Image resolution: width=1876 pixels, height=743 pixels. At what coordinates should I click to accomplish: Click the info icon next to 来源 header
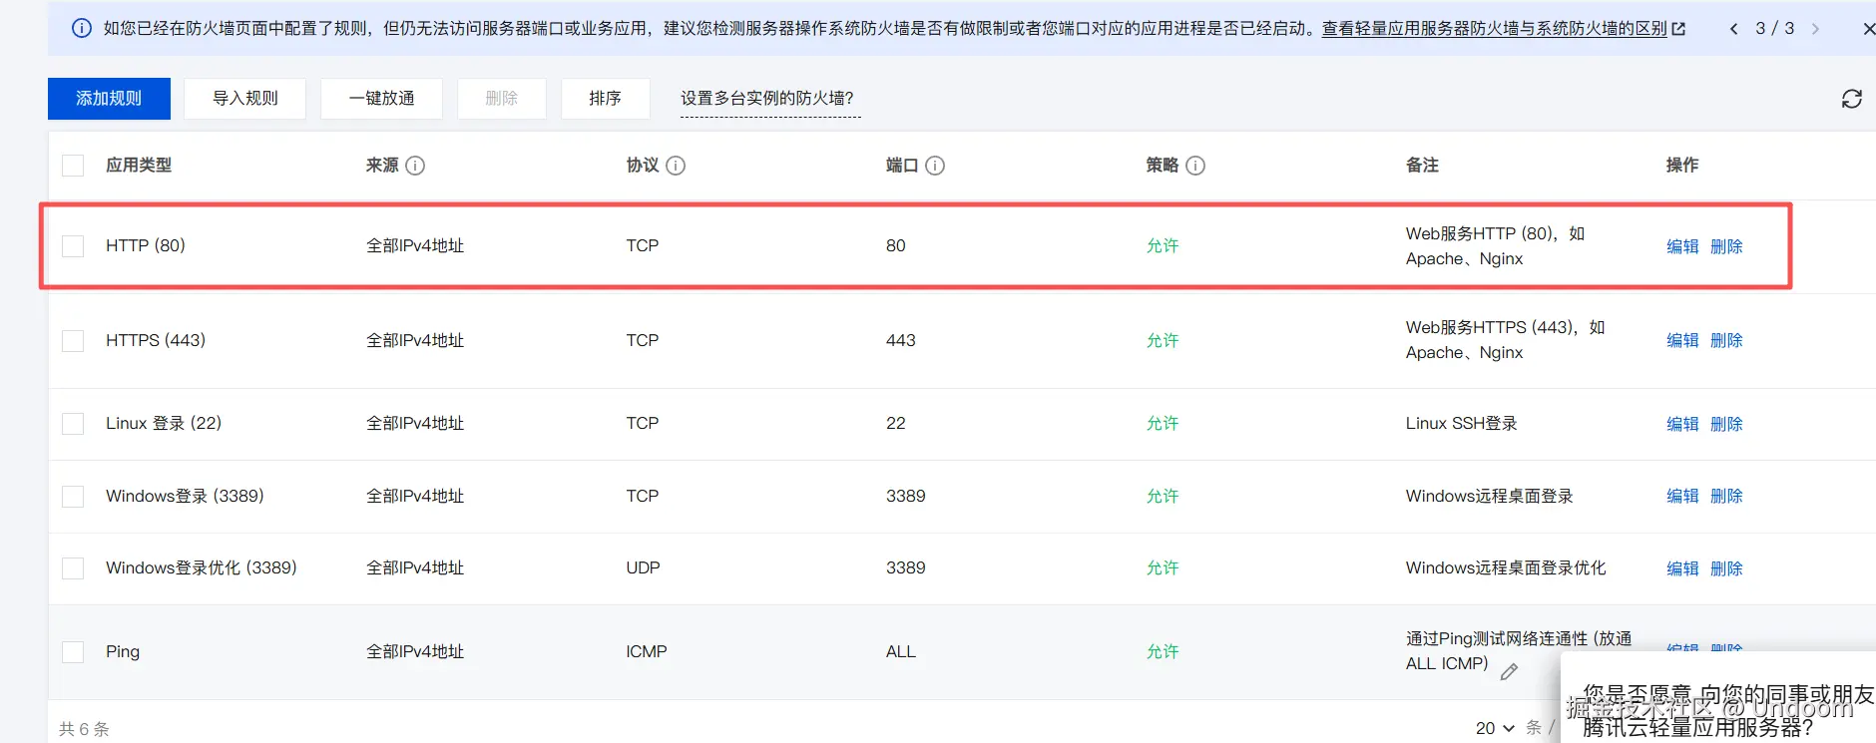[415, 166]
